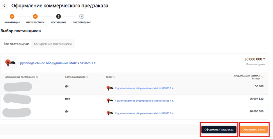Click the completed Информация step checkmark
This screenshot has height=139, width=273.
click(12, 16)
